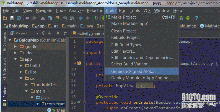Image resolution: width=220 pixels, height=112 pixels.
Task: Collapse the main folder in tree
Action: (26, 91)
